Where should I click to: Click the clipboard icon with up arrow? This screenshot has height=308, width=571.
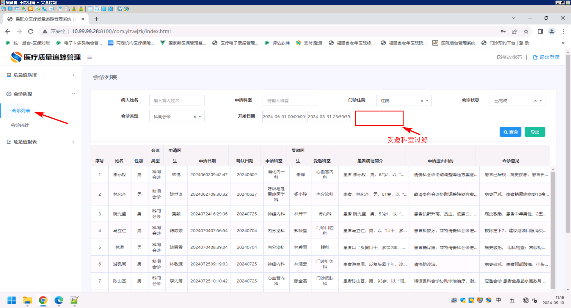pos(81,9)
